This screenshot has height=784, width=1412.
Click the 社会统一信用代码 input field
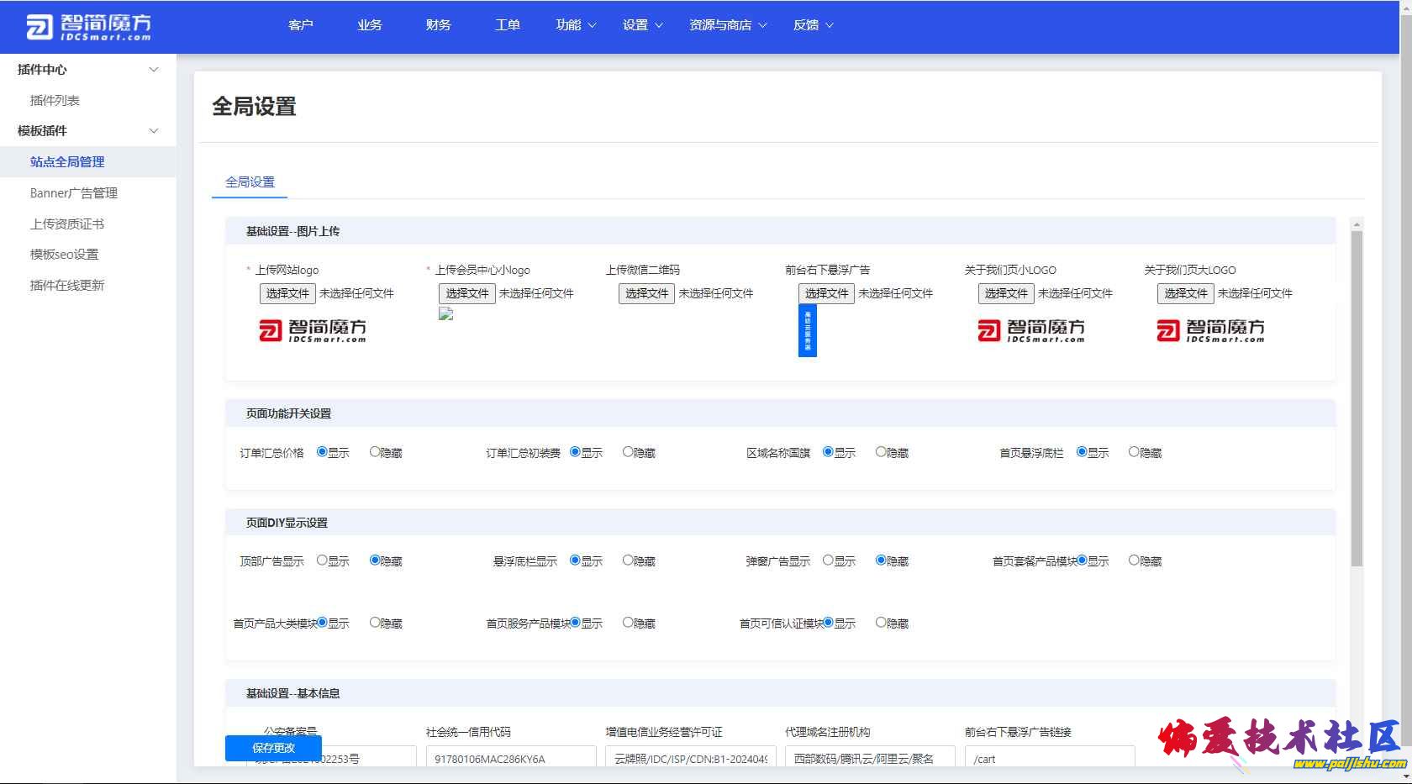click(510, 758)
